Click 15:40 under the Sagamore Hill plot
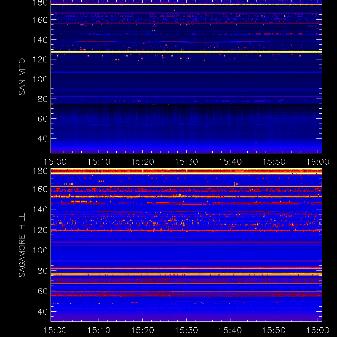 (230, 330)
